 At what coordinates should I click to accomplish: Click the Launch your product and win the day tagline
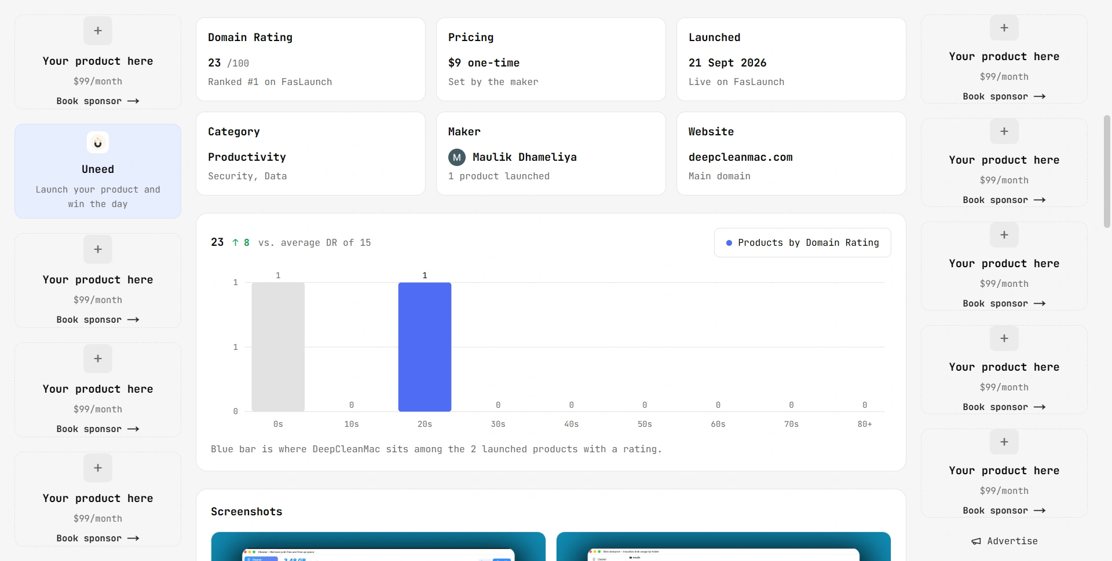click(98, 197)
